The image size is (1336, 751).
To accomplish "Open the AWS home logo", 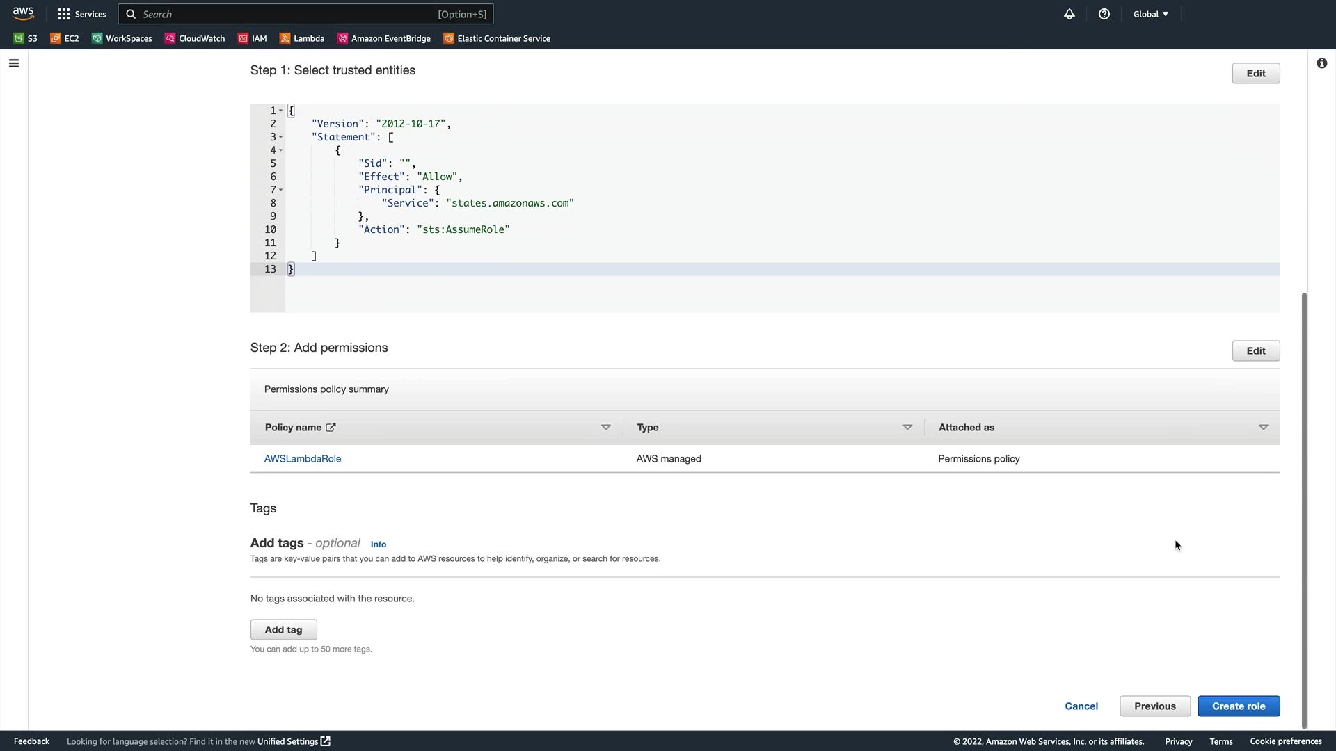I will (23, 13).
